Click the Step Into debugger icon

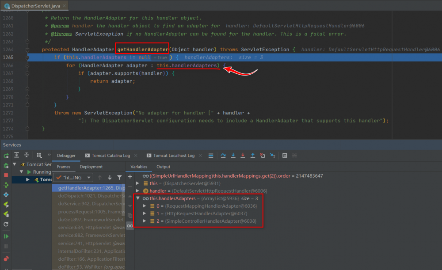tap(233, 156)
